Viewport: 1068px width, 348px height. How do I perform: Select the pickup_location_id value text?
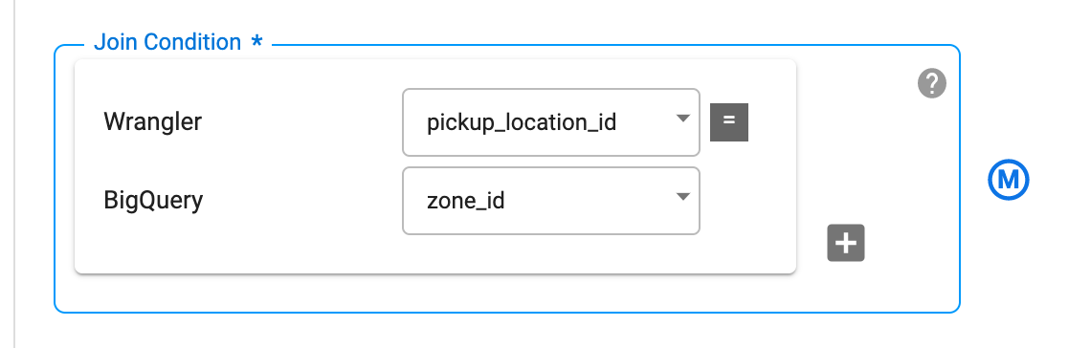tap(522, 123)
